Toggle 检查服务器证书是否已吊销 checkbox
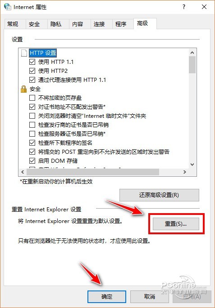 (x=32, y=134)
